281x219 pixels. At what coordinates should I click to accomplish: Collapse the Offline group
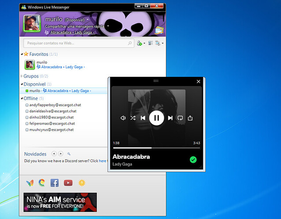pos(22,98)
